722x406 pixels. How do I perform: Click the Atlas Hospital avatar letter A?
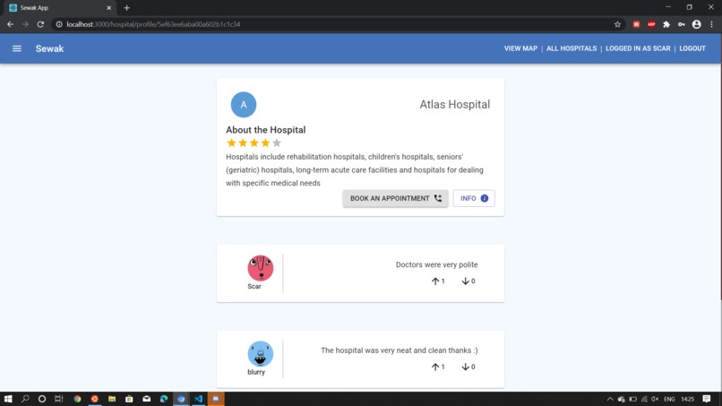(x=244, y=105)
